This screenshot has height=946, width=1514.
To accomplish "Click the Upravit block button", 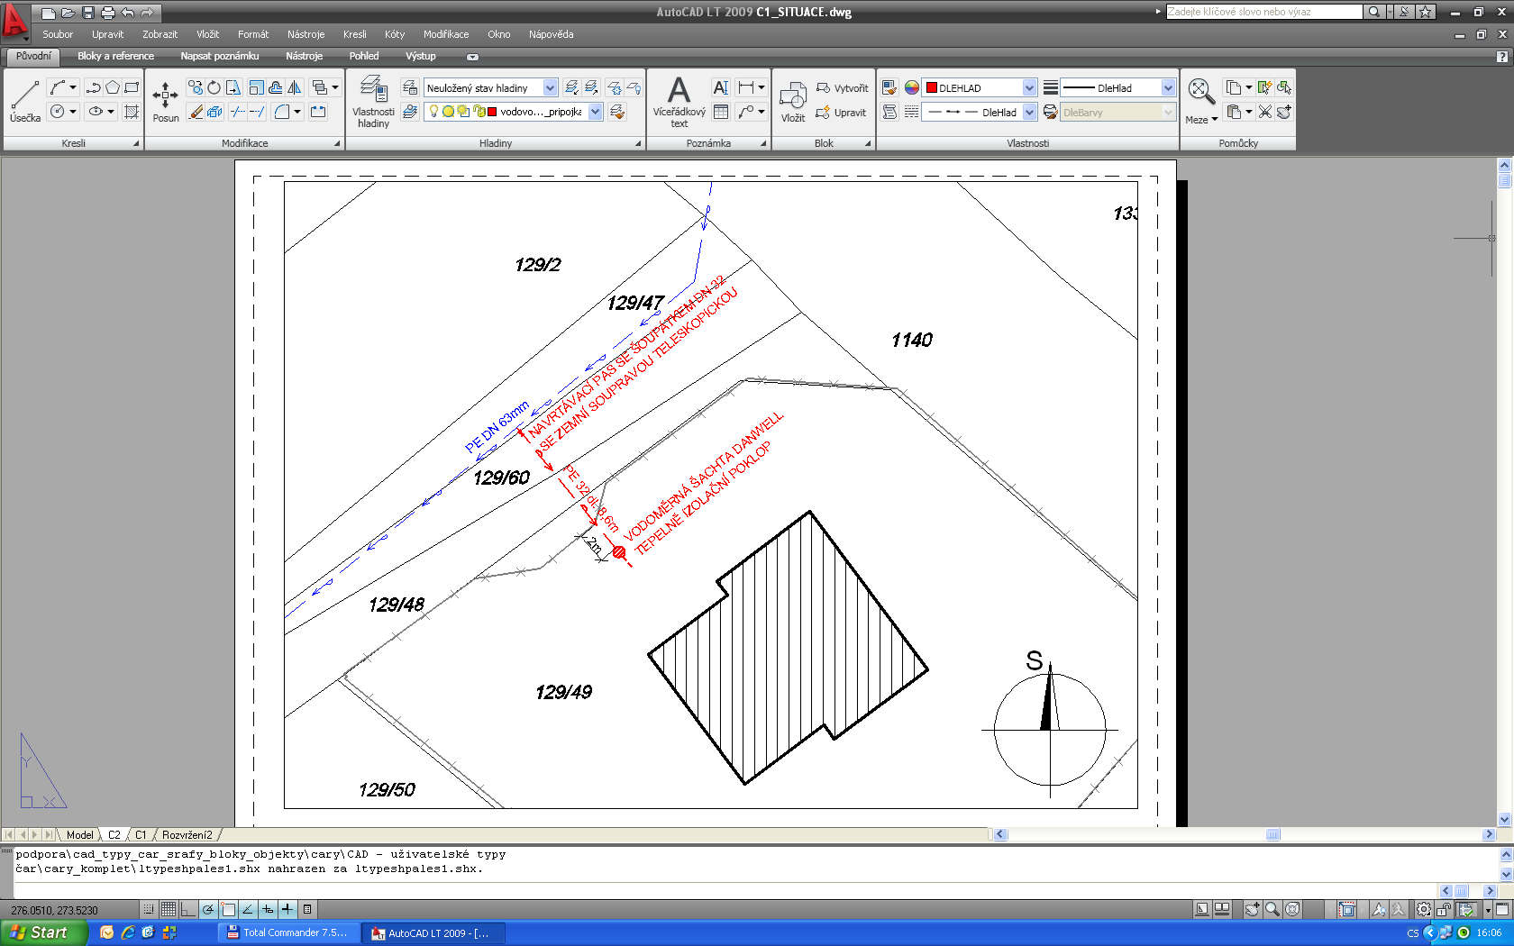I will pos(841,112).
